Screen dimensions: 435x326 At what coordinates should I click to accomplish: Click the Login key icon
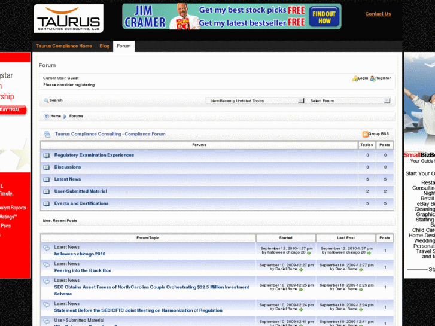[355, 79]
